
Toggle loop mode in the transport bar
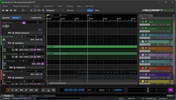[x=43, y=90]
